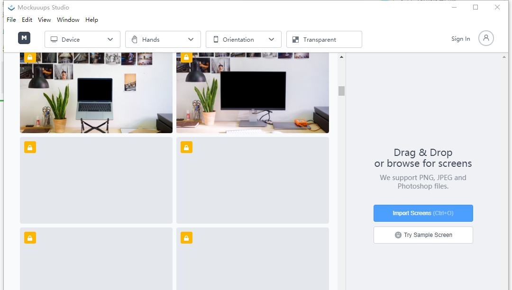Click the Transparent icon on the toolbar
The width and height of the screenshot is (512, 290).
[x=296, y=39]
